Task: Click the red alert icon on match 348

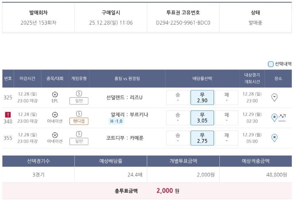Action: pos(8,114)
